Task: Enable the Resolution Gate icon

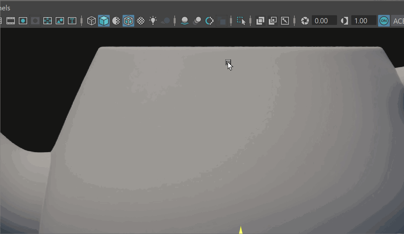Action: (x=23, y=21)
